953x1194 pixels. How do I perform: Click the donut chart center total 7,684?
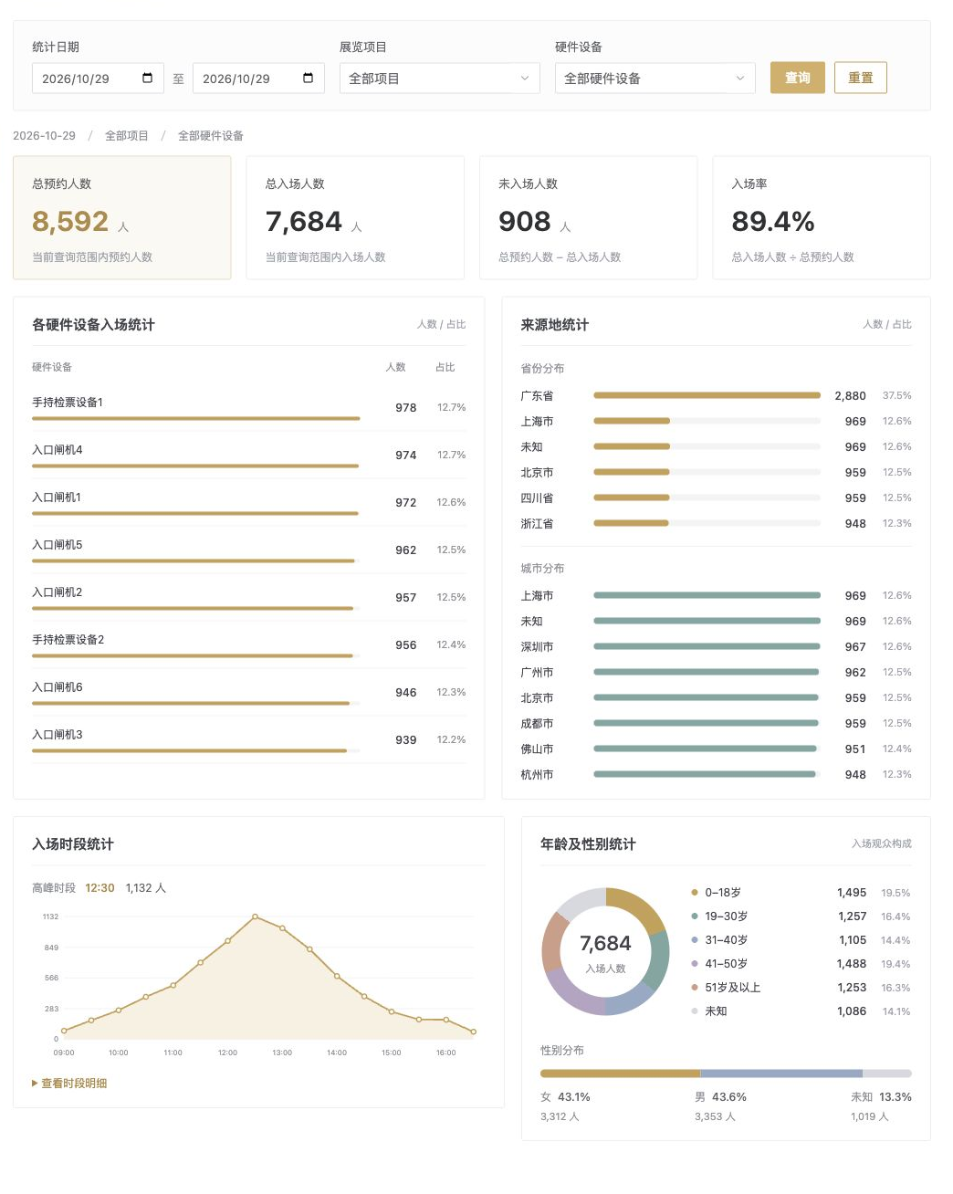(x=605, y=944)
